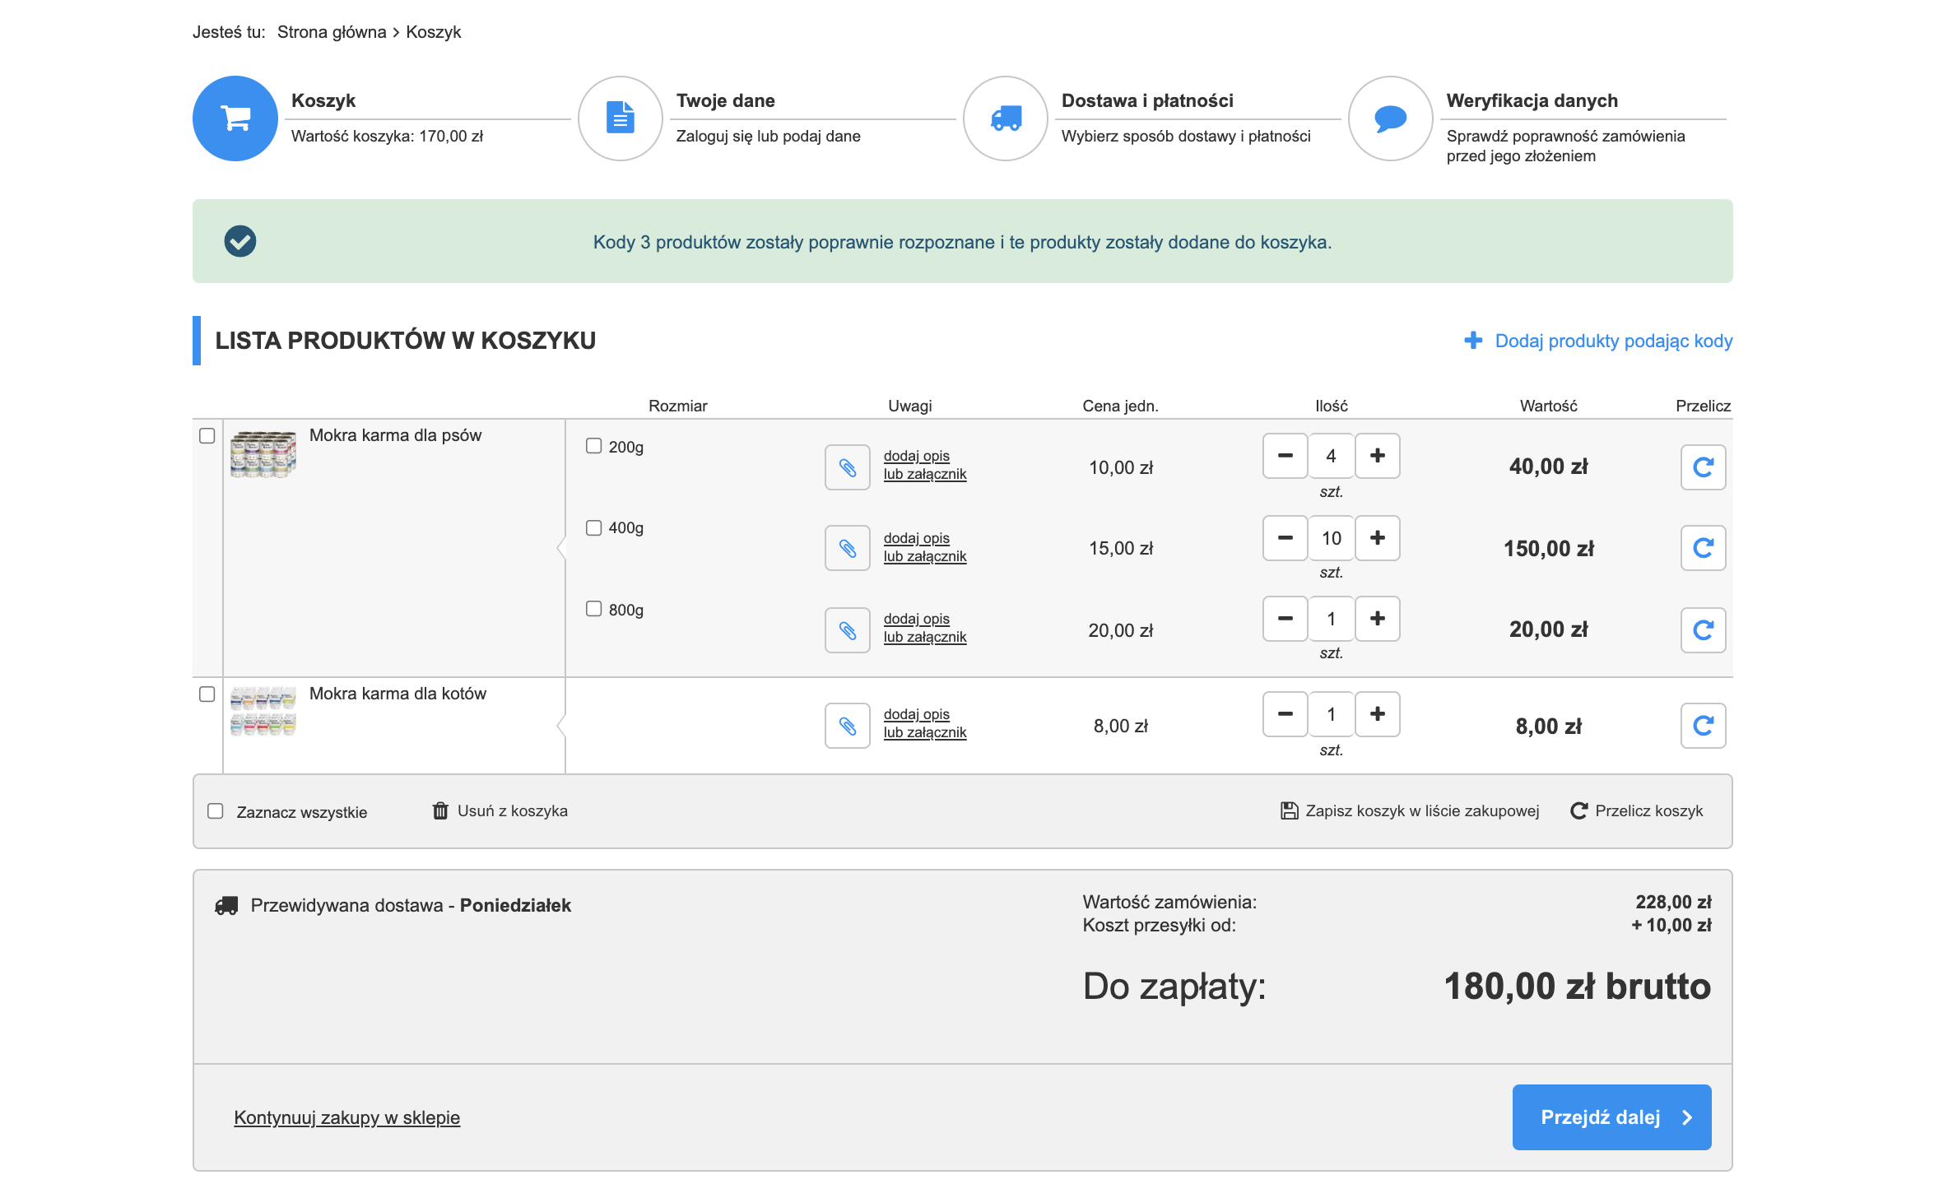Click the Dostawa i płatności truck icon
Screen dimensions: 1934x1198
pos(1006,118)
